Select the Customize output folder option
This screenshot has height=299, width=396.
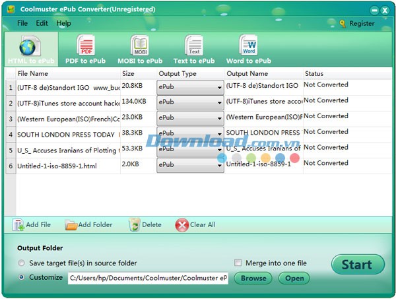point(22,277)
